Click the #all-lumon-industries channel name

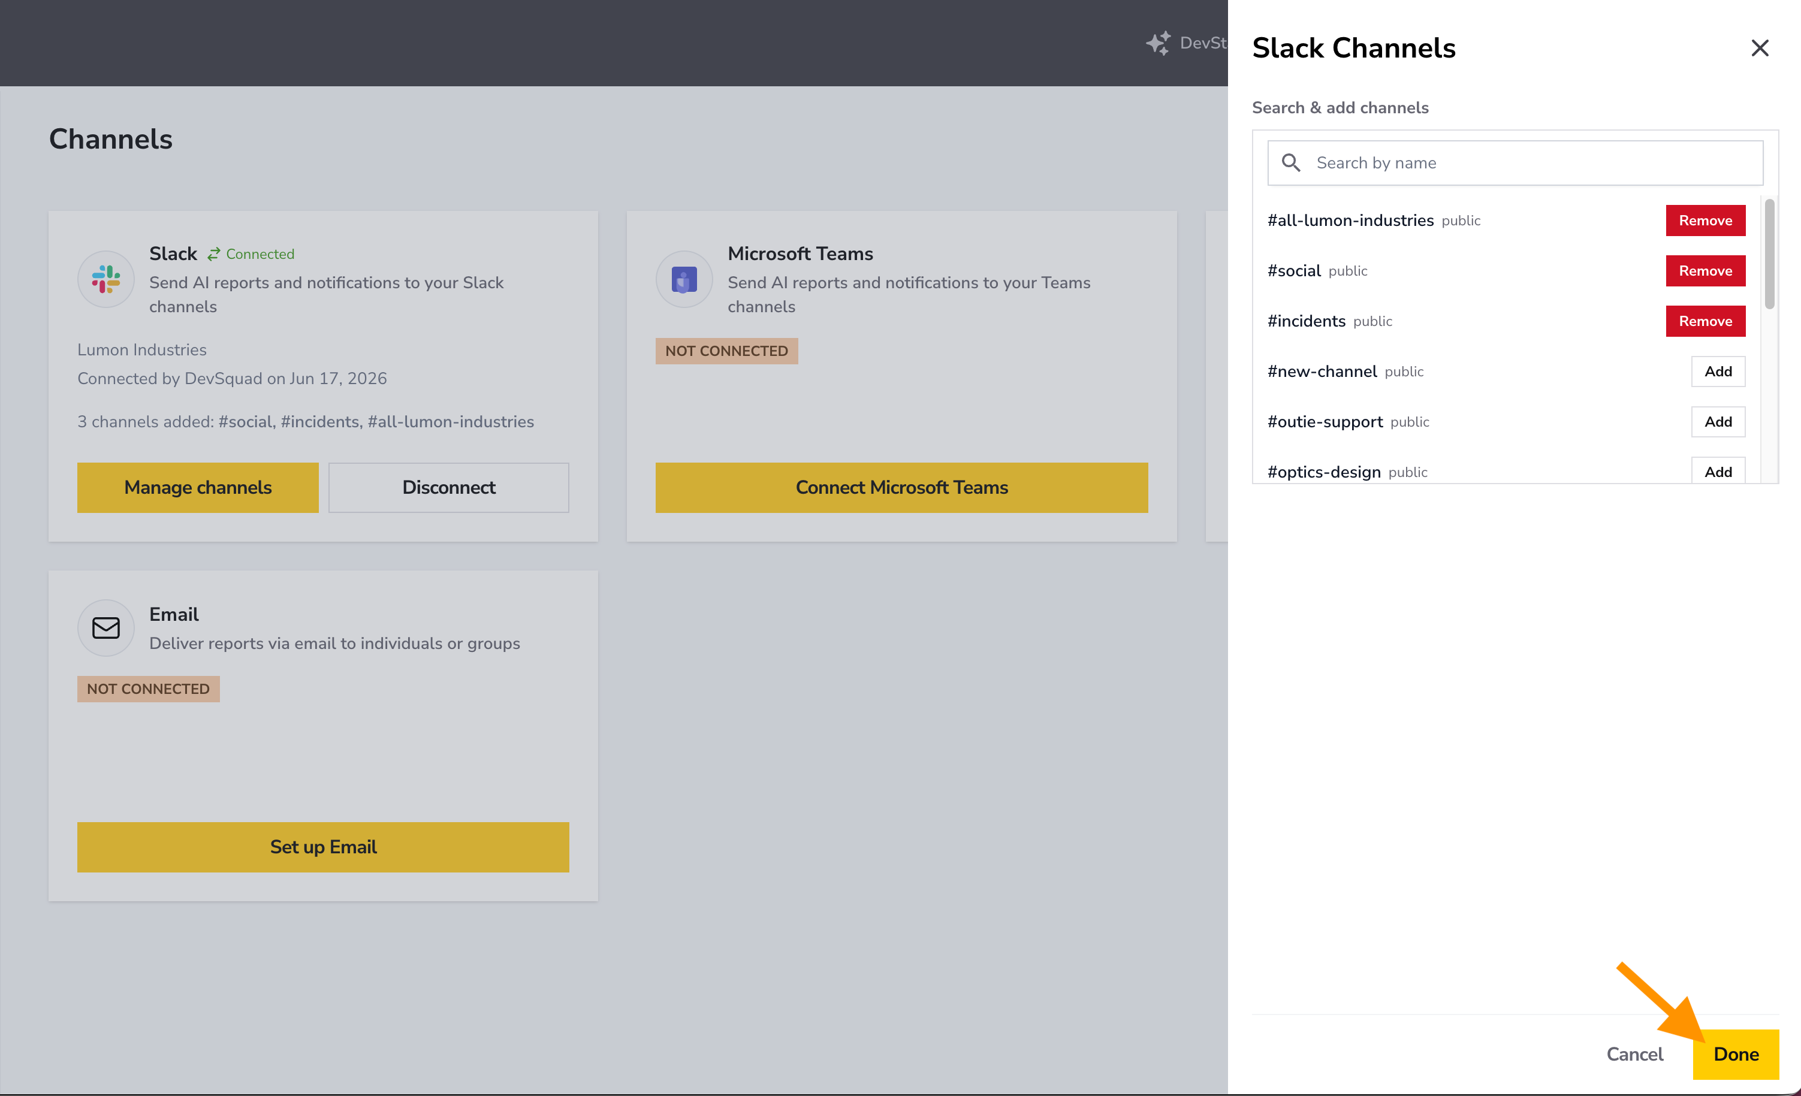tap(1350, 221)
